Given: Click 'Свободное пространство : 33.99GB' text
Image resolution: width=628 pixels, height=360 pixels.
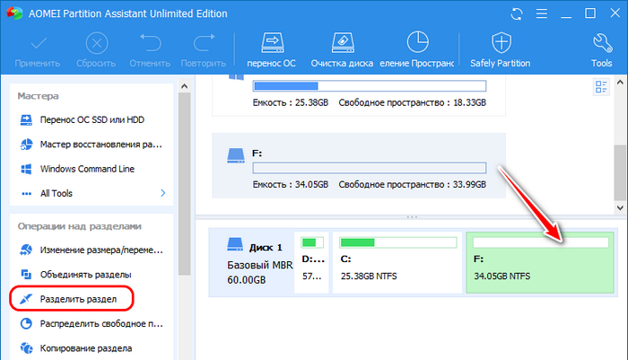Looking at the screenshot, I should 413,184.
